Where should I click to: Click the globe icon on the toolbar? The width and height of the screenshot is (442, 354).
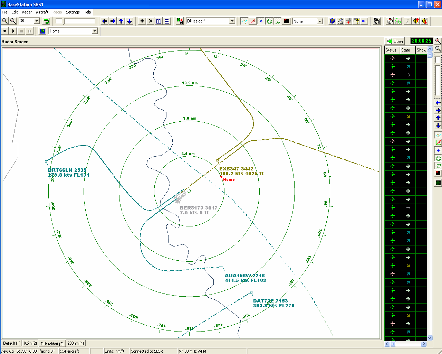click(x=332, y=21)
